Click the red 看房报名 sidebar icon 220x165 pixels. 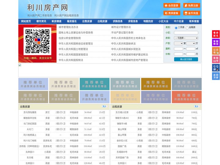coord(216,34)
